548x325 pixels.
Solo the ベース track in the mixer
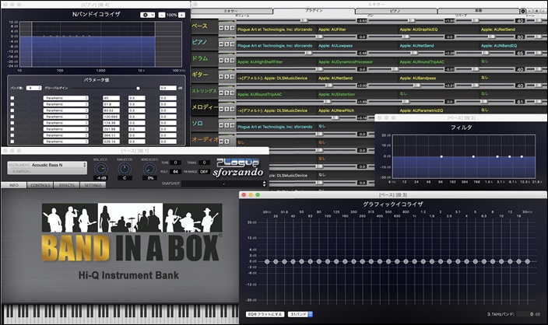227,28
